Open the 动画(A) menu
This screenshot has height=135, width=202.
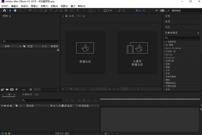coord(54,6)
